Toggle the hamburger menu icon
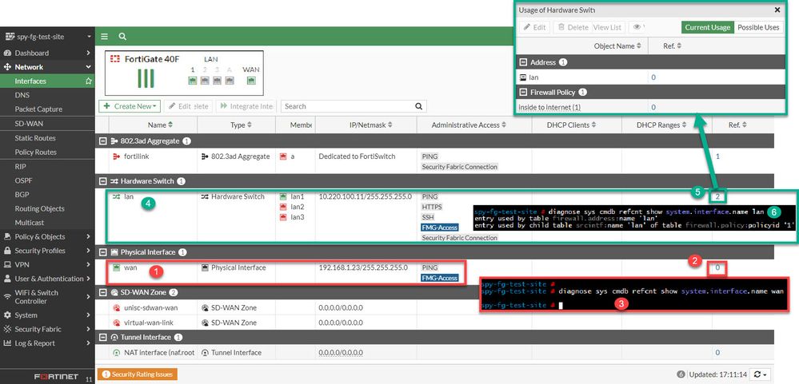Screen dimensions: 799x384 coord(105,37)
